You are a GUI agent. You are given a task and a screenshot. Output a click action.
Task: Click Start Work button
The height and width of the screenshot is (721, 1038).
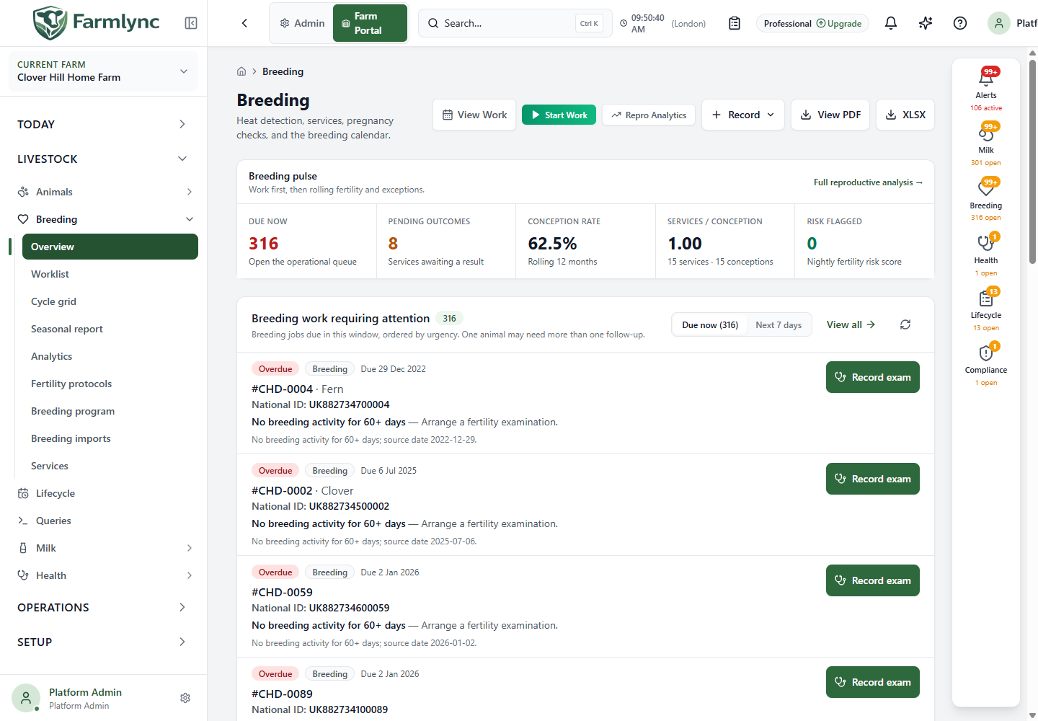[x=559, y=115]
